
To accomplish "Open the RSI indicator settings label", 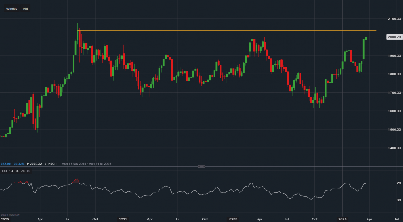I will pos(5,171).
